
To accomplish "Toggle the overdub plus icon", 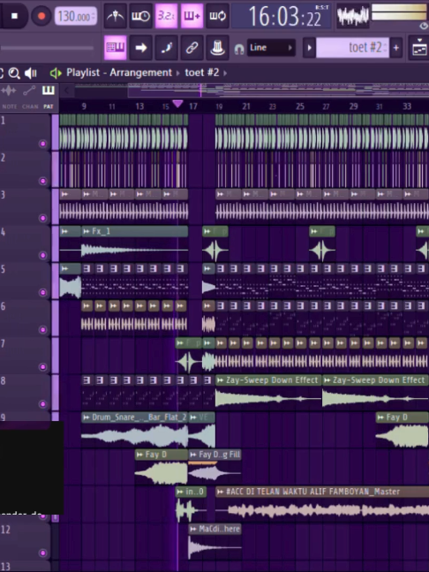I will tap(192, 16).
